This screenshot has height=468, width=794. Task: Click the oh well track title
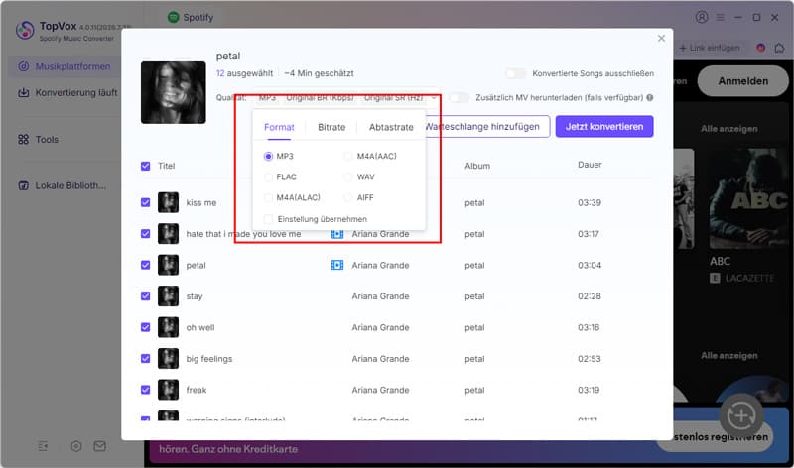pyautogui.click(x=200, y=327)
